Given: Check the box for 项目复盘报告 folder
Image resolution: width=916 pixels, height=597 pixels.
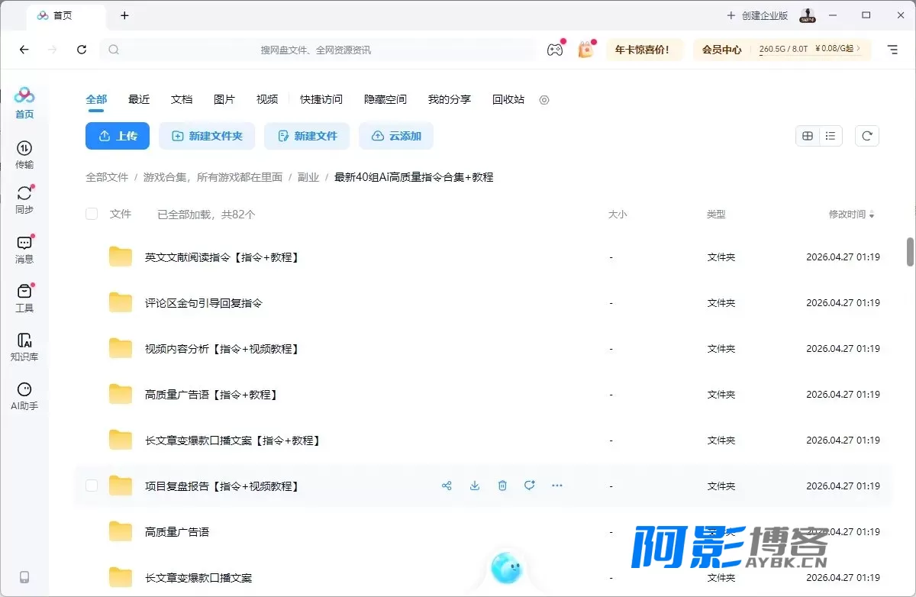Looking at the screenshot, I should pyautogui.click(x=92, y=486).
